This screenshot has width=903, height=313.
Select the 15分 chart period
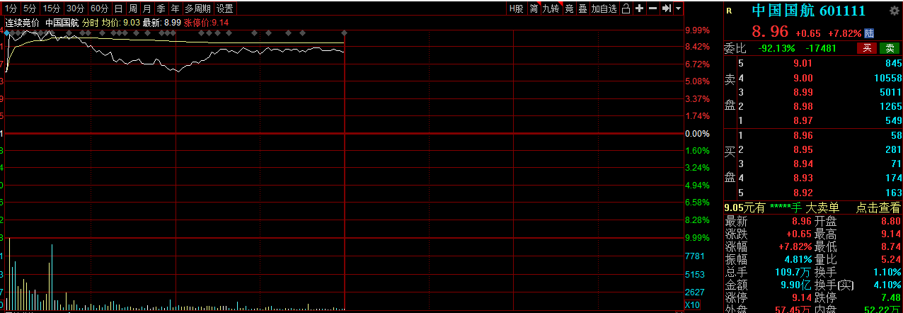[x=51, y=8]
